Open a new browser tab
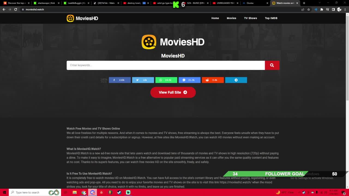Image resolution: width=349 pixels, height=196 pixels. coord(304,3)
